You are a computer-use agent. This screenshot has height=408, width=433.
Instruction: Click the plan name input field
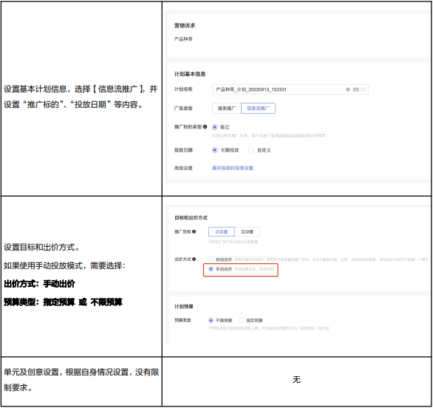pyautogui.click(x=290, y=89)
